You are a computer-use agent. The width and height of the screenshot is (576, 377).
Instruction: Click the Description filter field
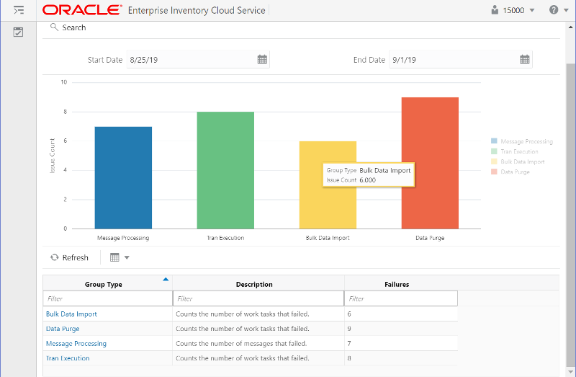click(258, 298)
